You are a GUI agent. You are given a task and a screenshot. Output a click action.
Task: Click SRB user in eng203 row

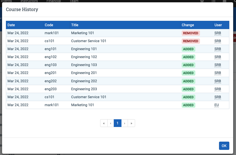tap(218, 89)
